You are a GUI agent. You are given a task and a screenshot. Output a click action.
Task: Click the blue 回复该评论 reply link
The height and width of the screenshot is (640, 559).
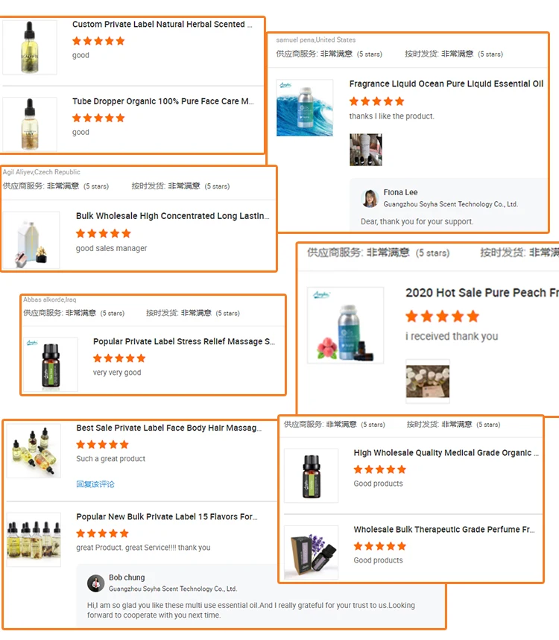(x=95, y=484)
